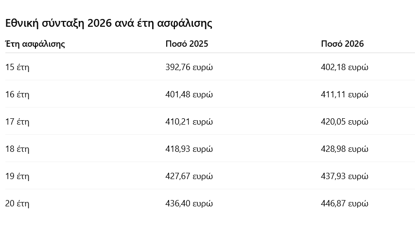Select the 'Ποσό 2025' column header

(x=187, y=44)
